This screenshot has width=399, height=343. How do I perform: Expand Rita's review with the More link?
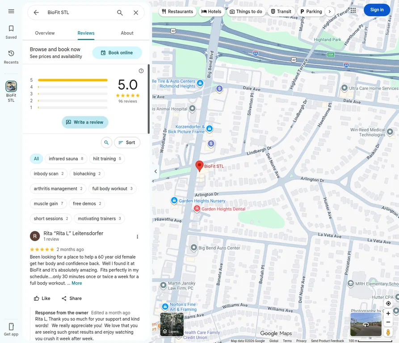tap(77, 283)
